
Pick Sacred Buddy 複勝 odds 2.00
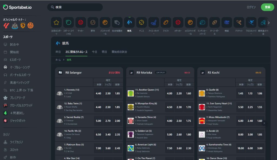117,121
